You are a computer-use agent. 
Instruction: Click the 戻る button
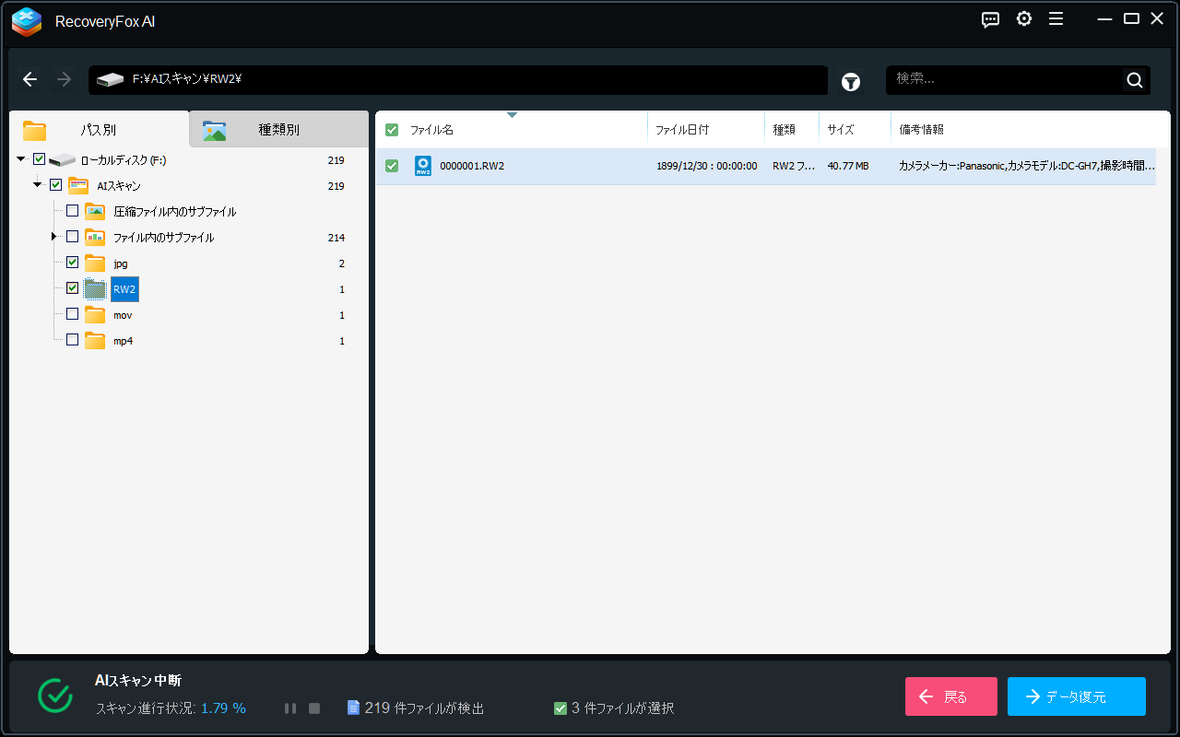(x=950, y=696)
